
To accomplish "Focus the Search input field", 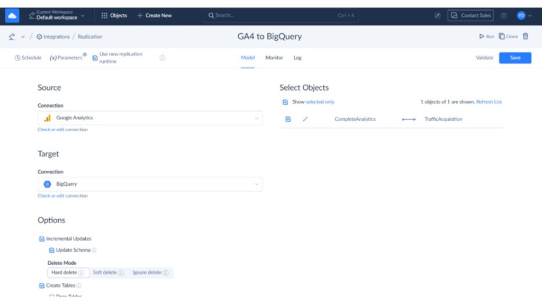I will (x=281, y=15).
